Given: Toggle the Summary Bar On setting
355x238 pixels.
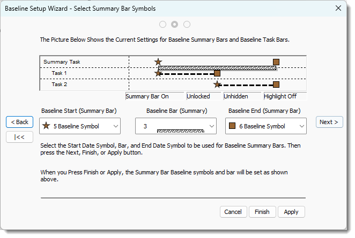Looking at the screenshot, I should (147, 96).
